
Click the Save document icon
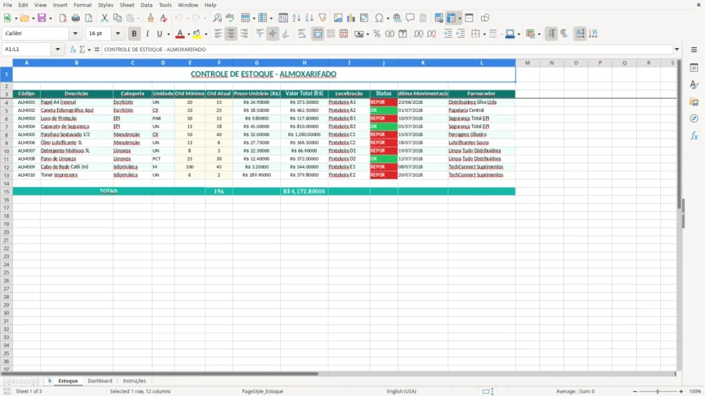(x=42, y=18)
